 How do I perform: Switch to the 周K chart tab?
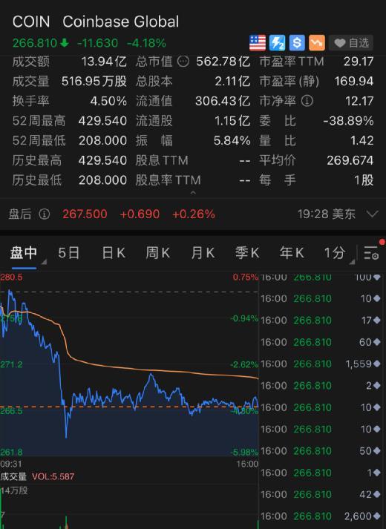point(158,253)
